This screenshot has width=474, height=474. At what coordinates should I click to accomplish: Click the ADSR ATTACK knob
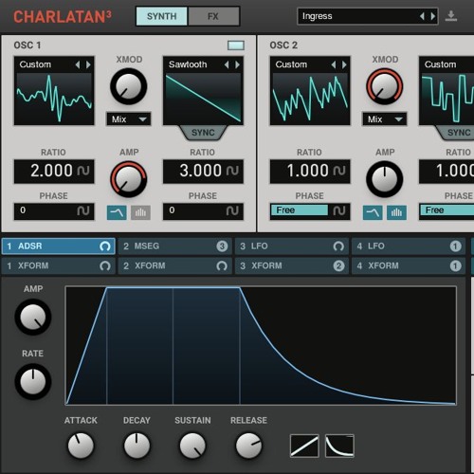(x=81, y=446)
